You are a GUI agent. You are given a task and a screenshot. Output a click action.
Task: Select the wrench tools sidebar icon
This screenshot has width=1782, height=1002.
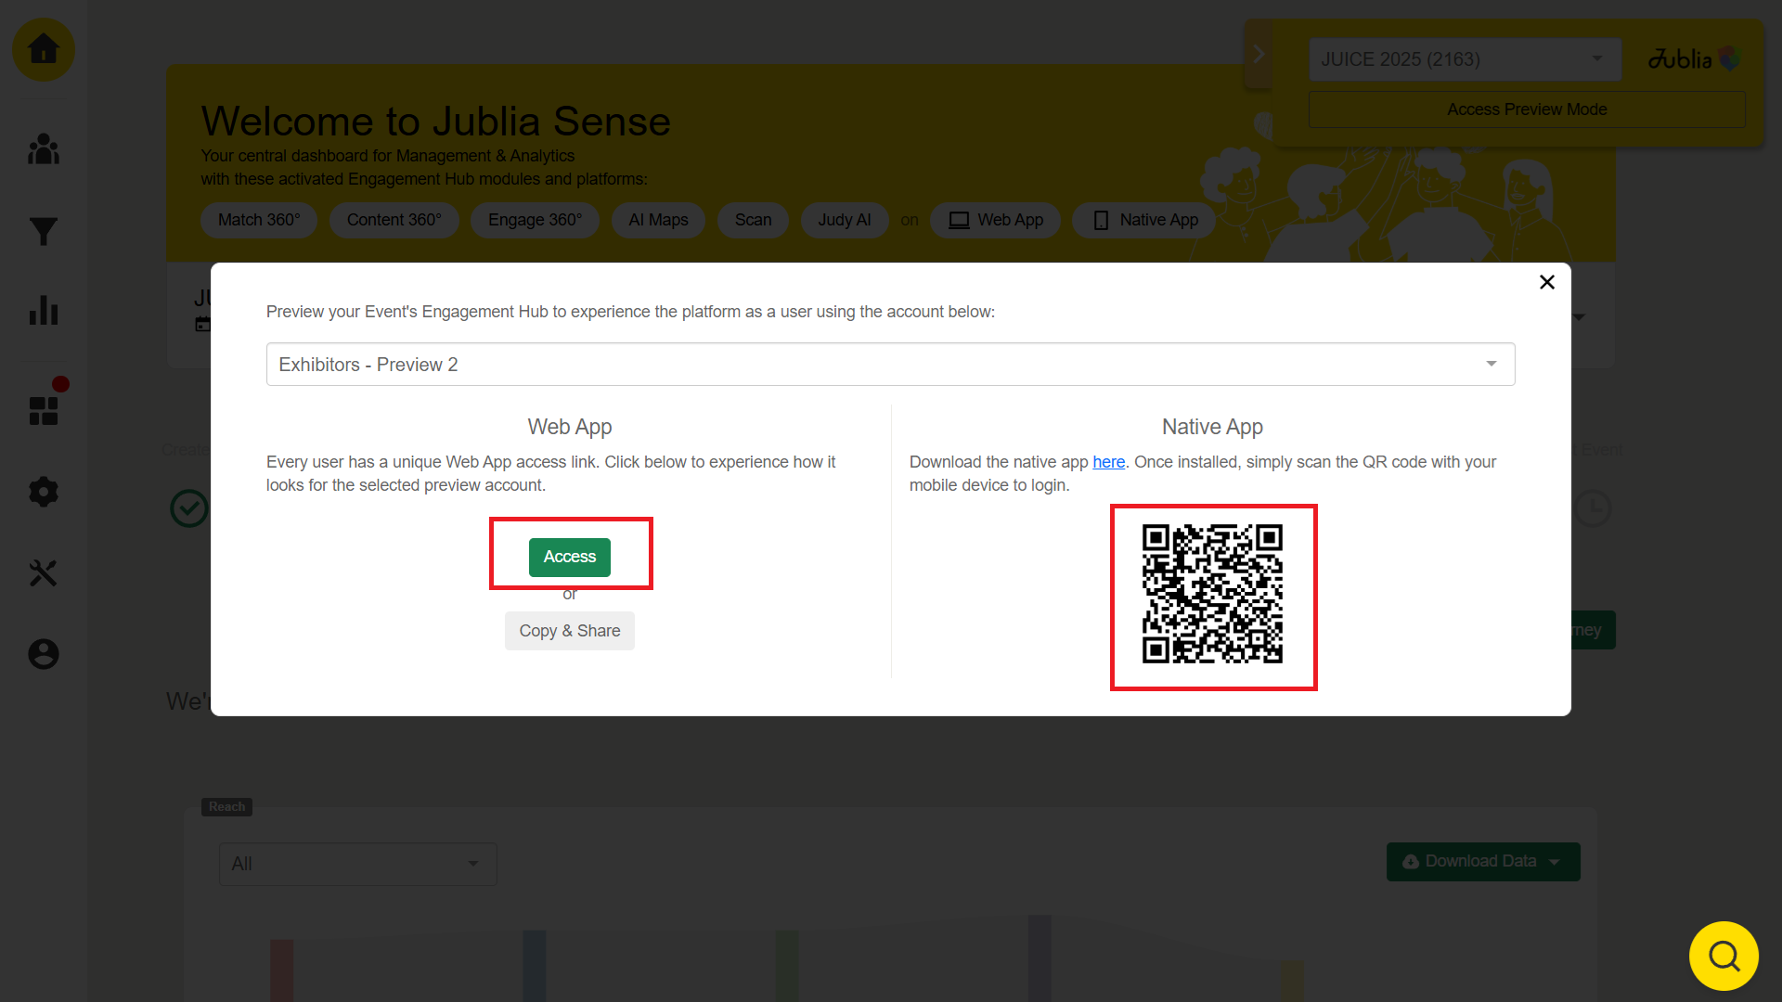point(44,572)
